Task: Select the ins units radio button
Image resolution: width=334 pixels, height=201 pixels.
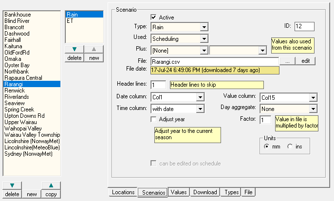Action: pyautogui.click(x=290, y=146)
